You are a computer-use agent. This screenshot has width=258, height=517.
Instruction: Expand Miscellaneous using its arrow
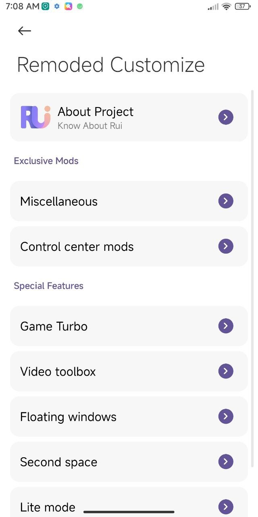(226, 201)
